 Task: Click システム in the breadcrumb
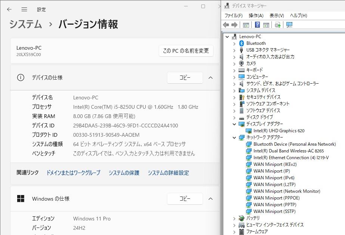(25, 24)
